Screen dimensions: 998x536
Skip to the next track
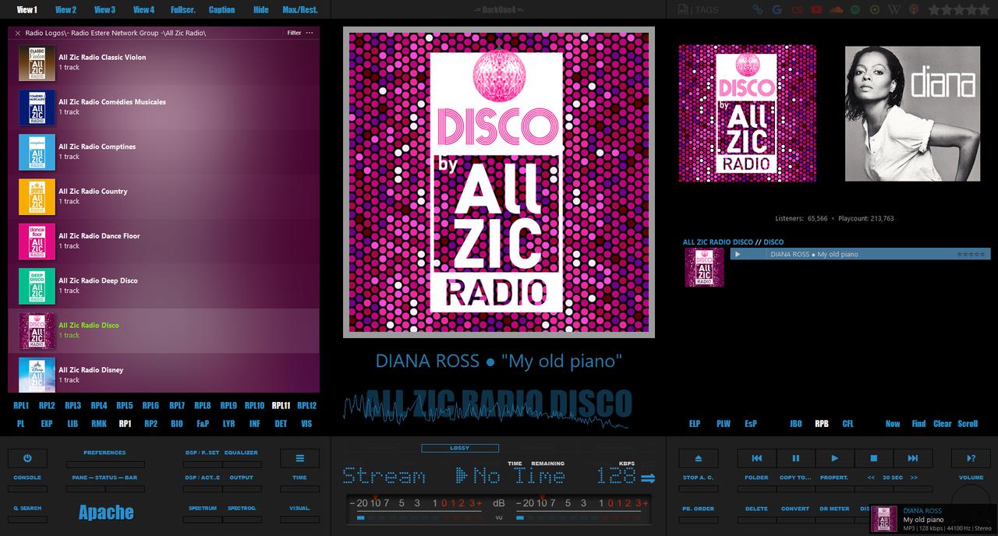[912, 458]
